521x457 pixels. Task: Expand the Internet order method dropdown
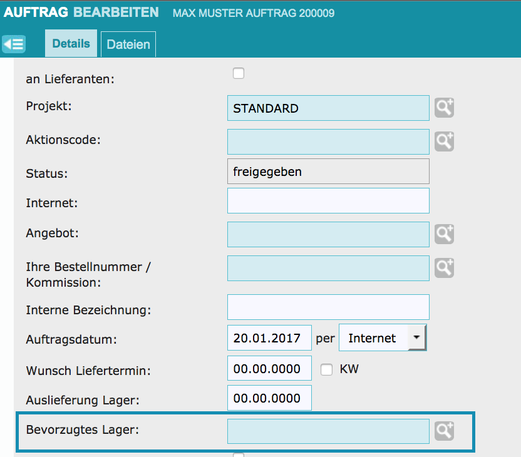coord(416,338)
